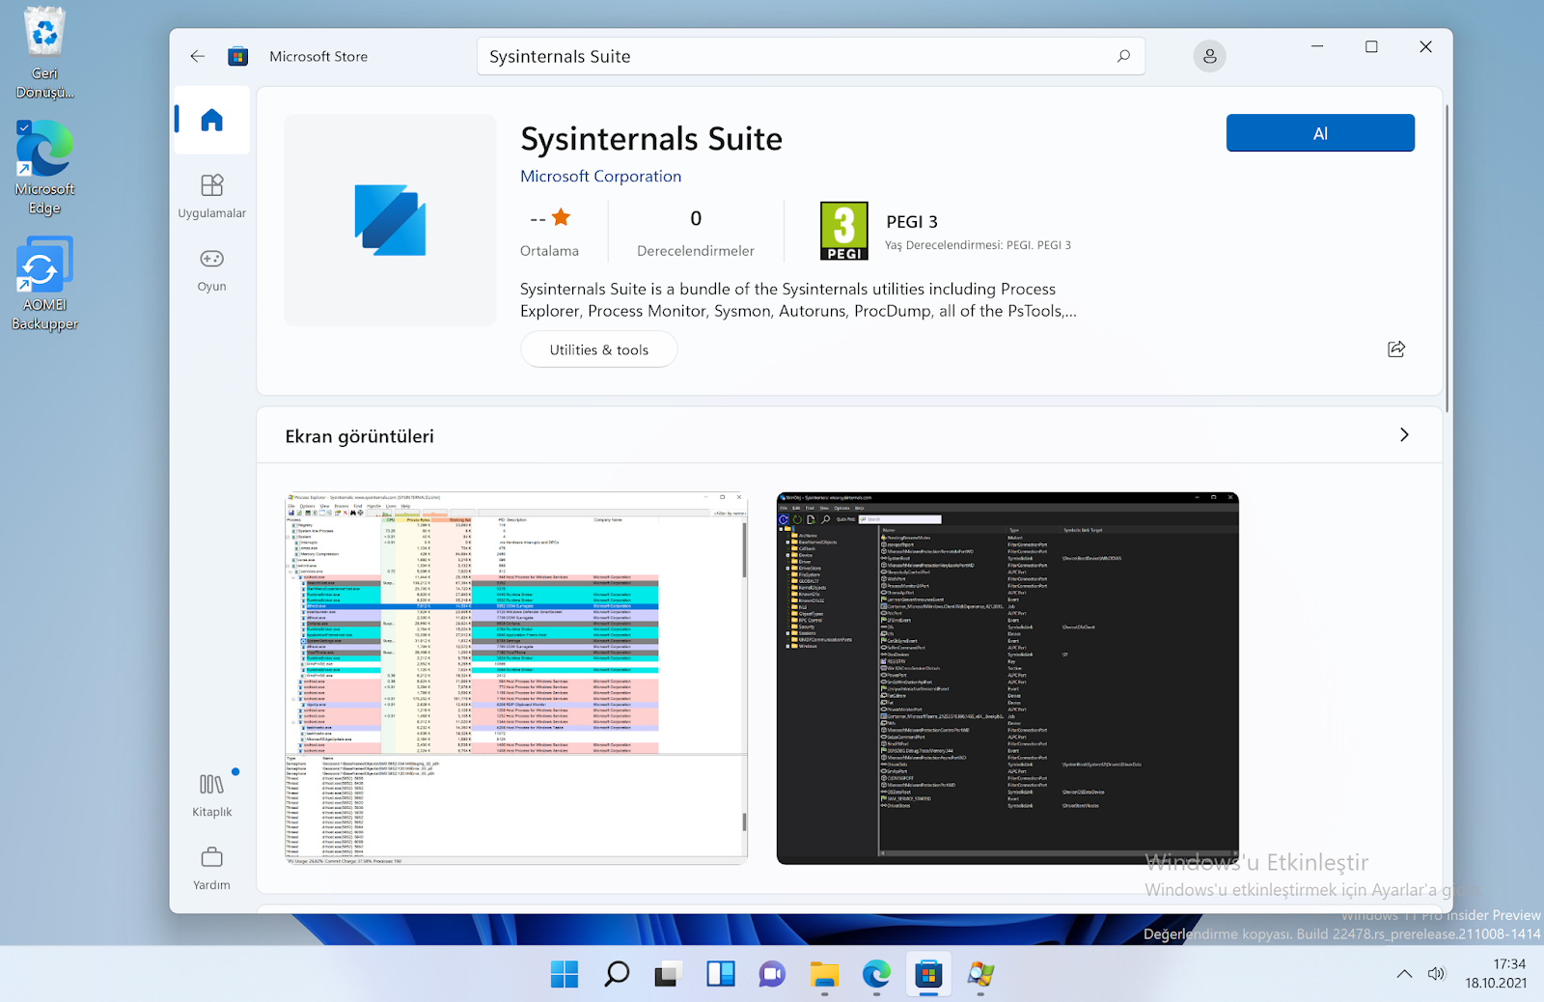The width and height of the screenshot is (1544, 1002).
Task: Minimize the Microsoft Store window
Action: [1317, 46]
